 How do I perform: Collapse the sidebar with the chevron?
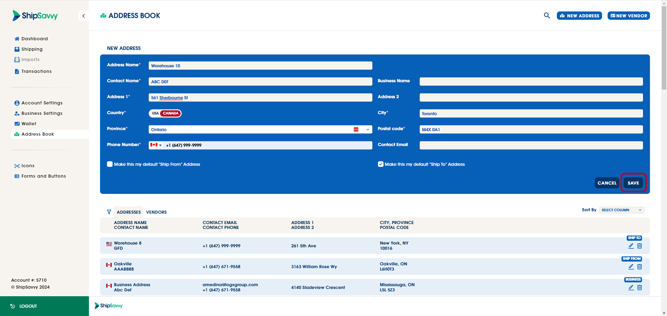[x=84, y=16]
